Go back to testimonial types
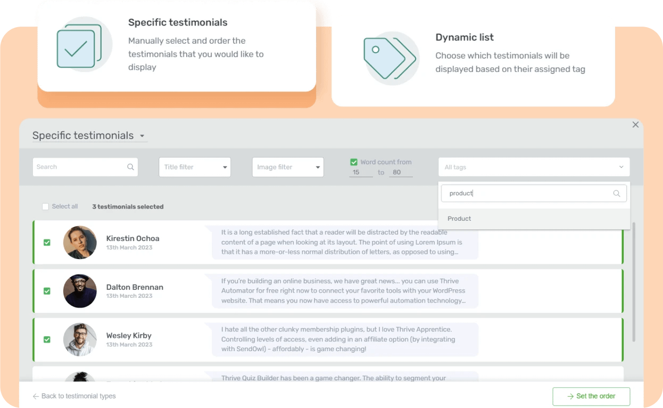 tap(73, 396)
